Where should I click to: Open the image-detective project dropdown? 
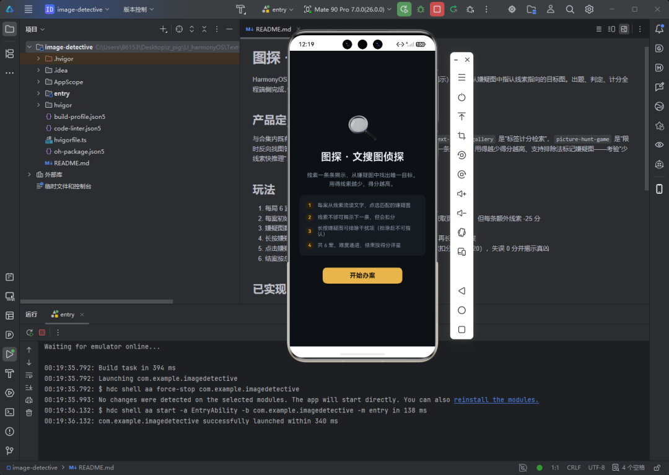[x=77, y=9]
